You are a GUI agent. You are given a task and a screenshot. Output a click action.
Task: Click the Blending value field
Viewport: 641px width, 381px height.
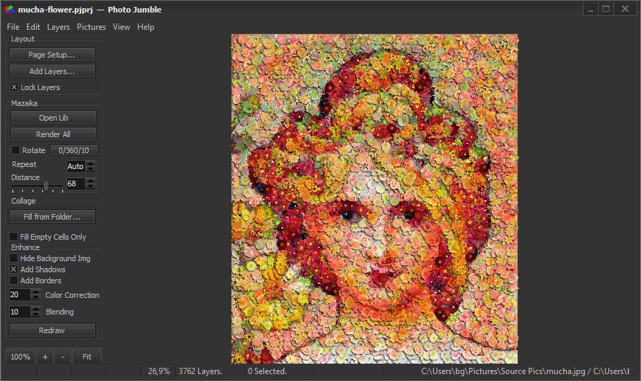point(19,312)
